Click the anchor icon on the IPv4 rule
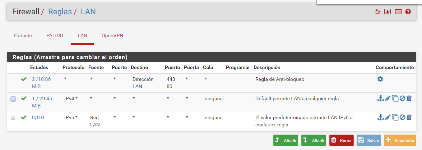422x150 pixels. (380, 98)
